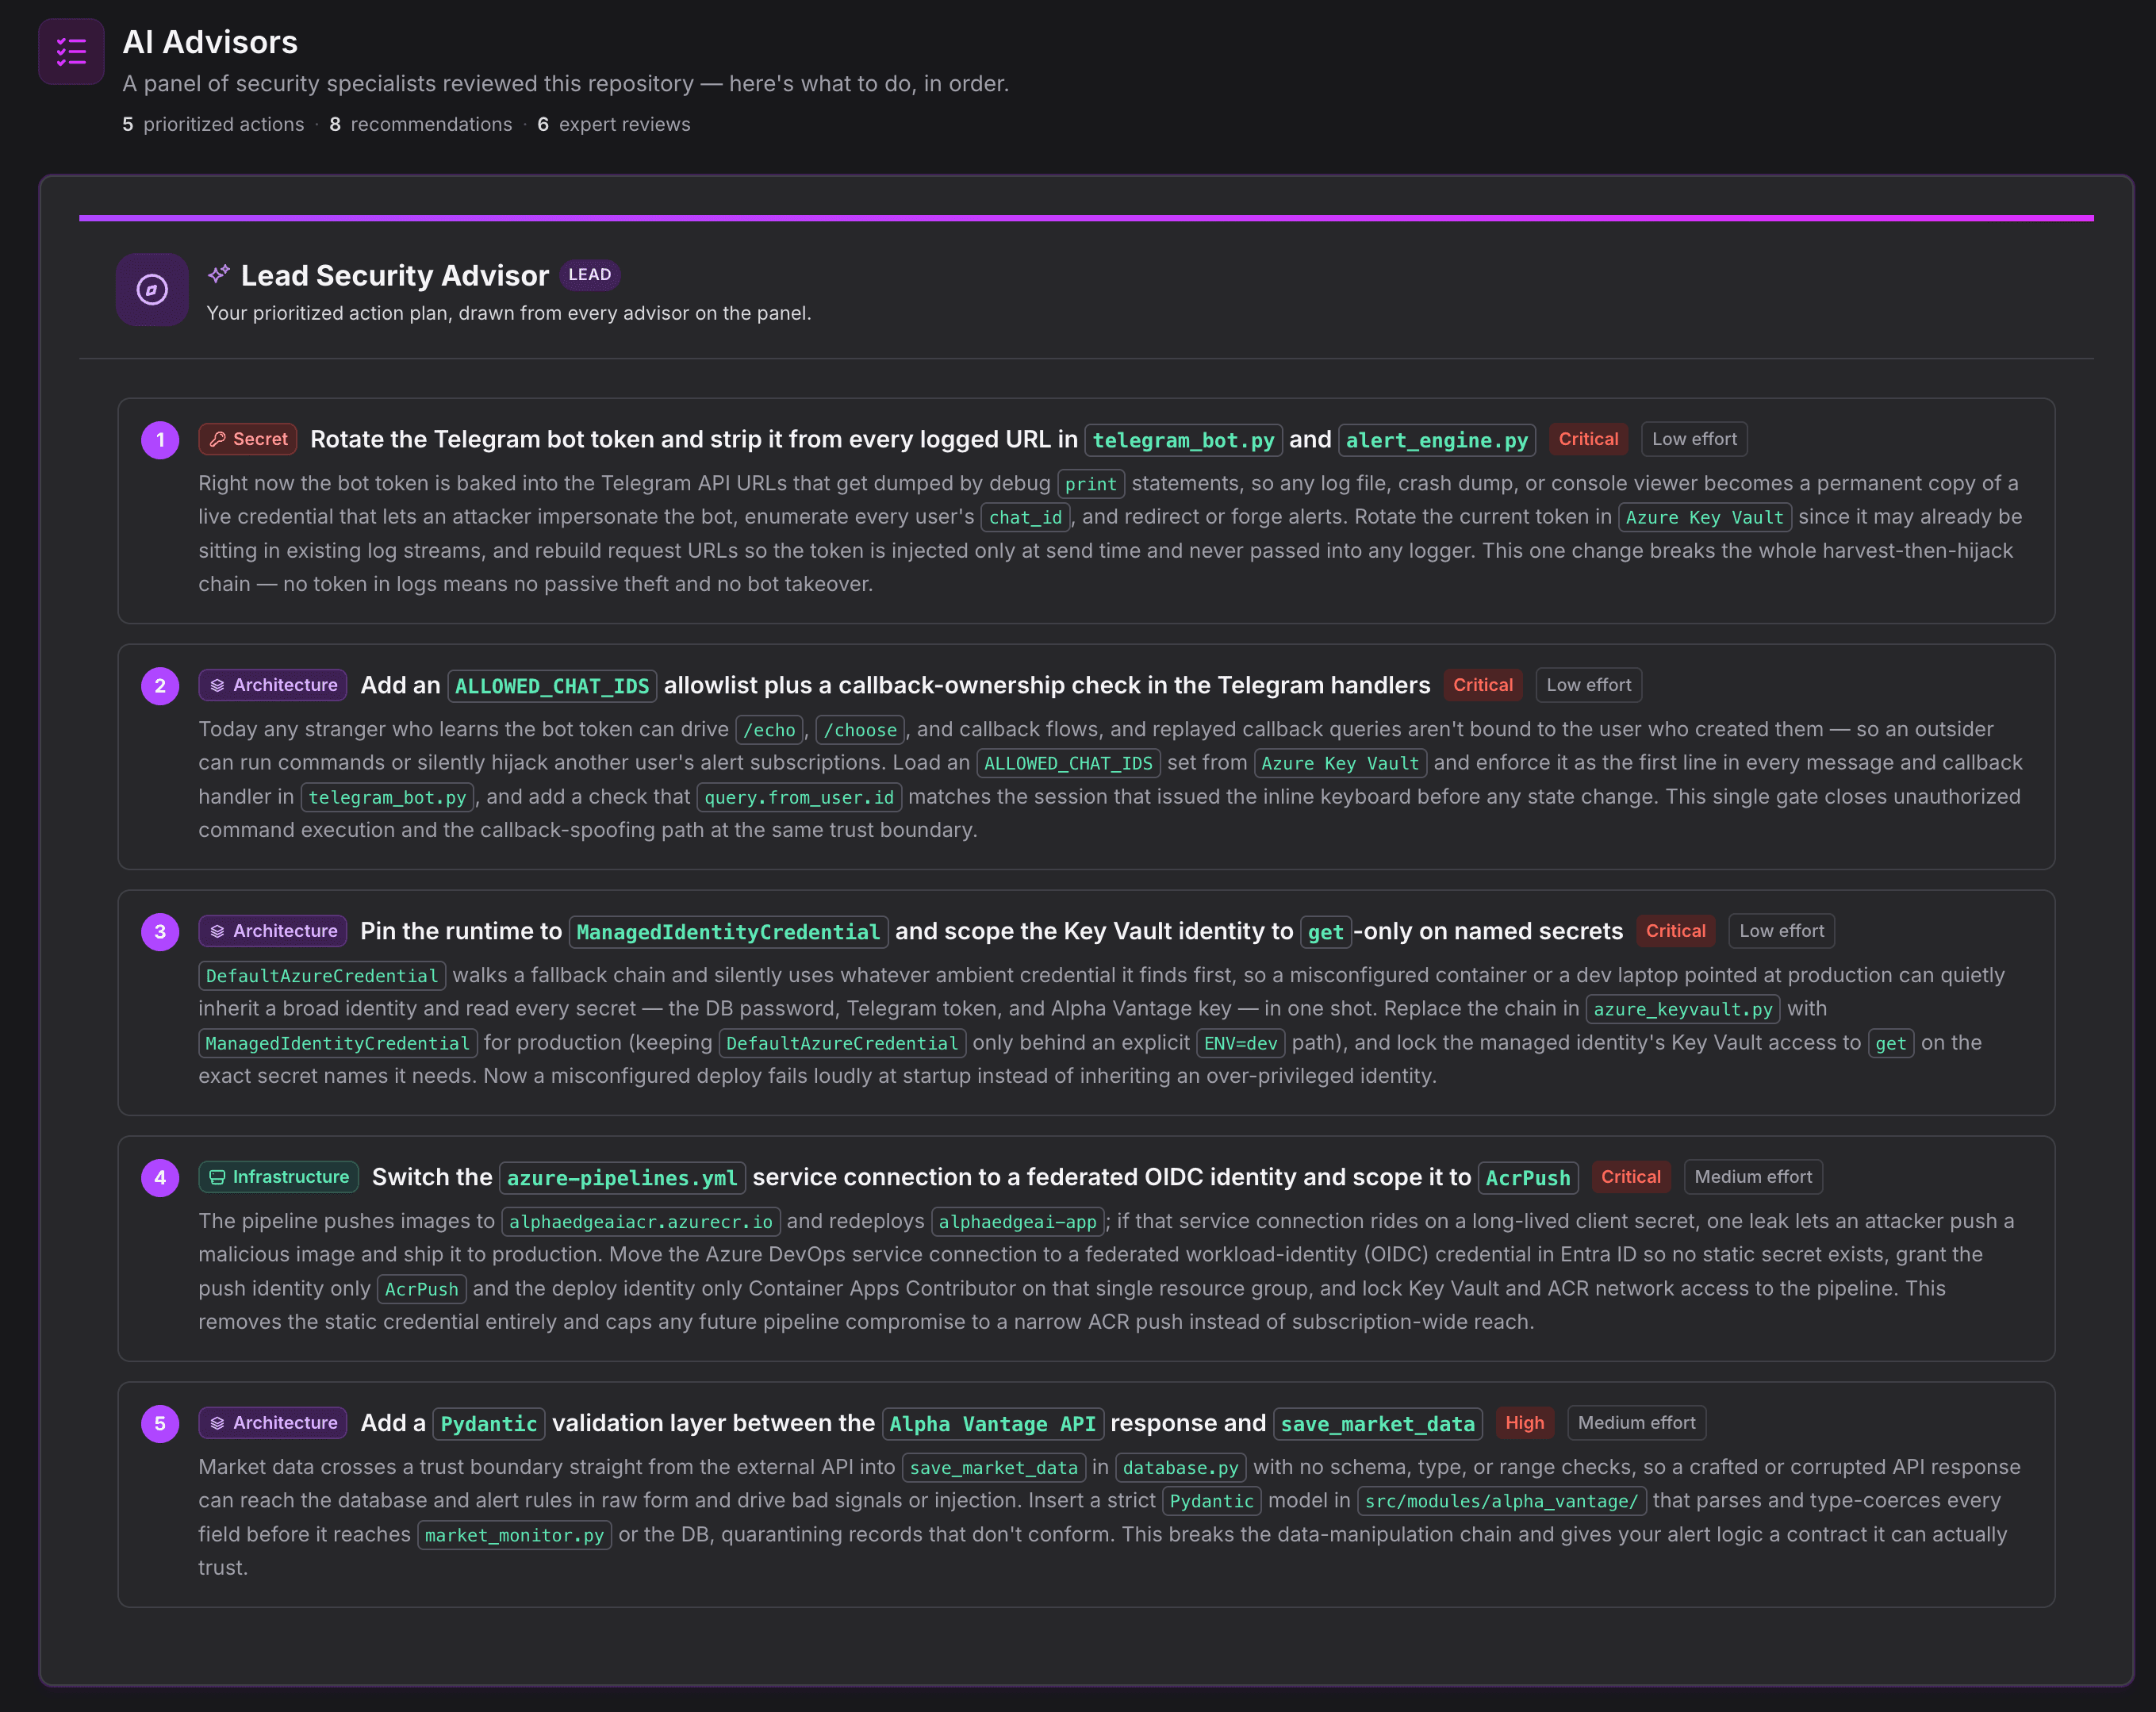The image size is (2156, 1712).
Task: Click the Lead Security Advisor compass icon
Action: pos(152,290)
